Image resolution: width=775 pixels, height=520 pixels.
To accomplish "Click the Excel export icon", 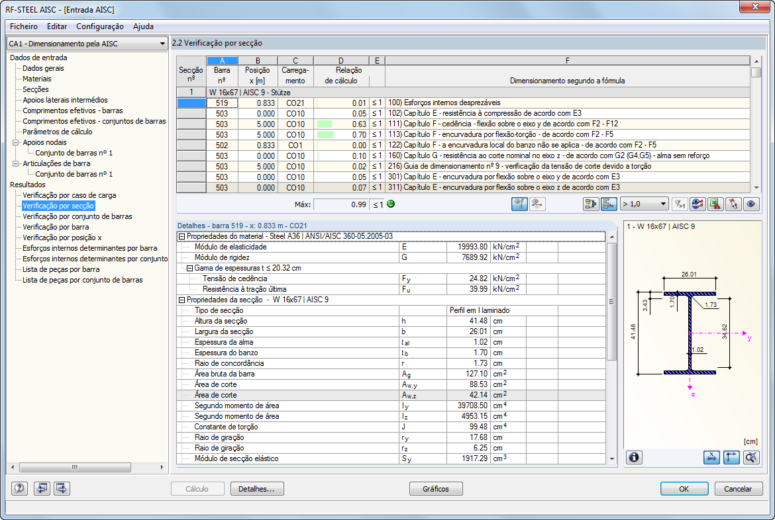I will (x=715, y=204).
